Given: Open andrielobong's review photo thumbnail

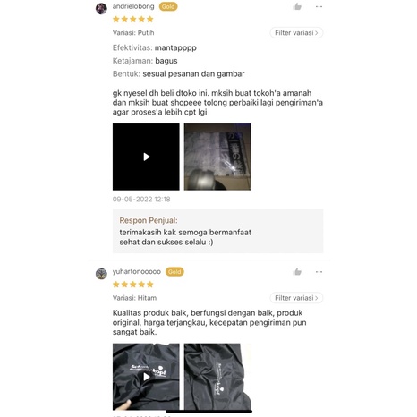Looking at the screenshot, I should click(x=217, y=157).
